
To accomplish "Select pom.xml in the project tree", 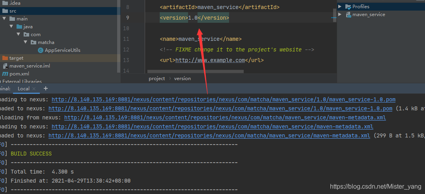I will [19, 74].
